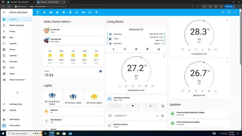Adjust Living Room AC temperature dial handle
242x136 pixels.
click(204, 21)
